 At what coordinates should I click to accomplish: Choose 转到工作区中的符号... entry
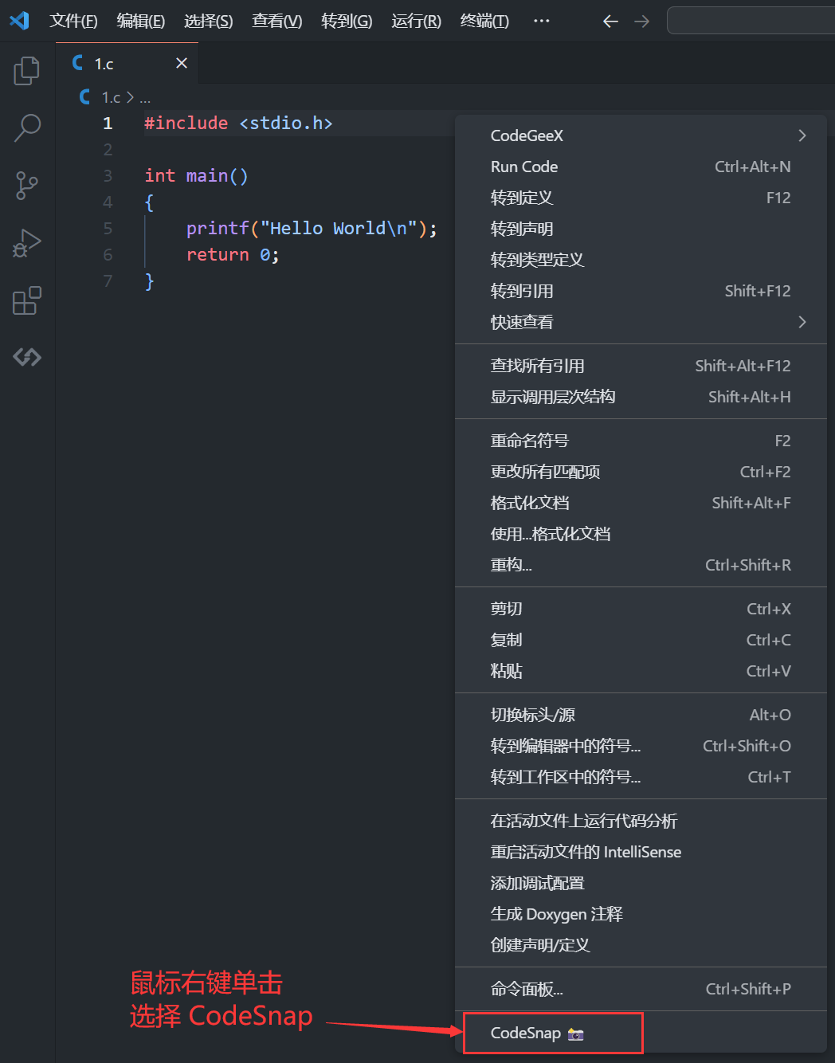pos(641,777)
